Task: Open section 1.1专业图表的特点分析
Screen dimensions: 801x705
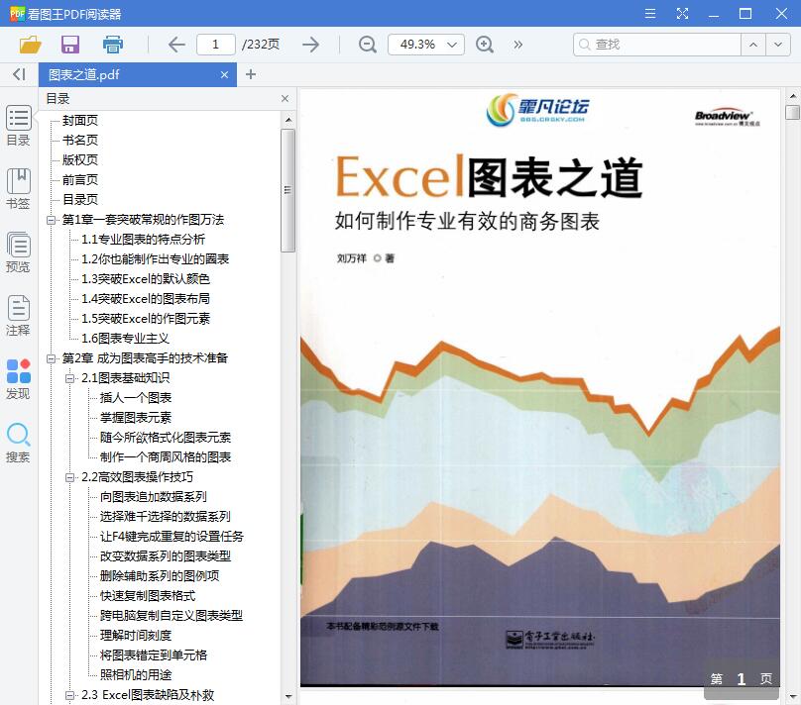Action: pos(143,240)
